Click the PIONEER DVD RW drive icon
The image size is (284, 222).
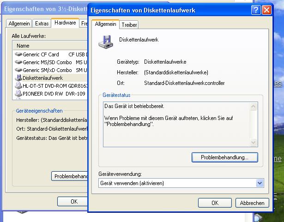(18, 94)
